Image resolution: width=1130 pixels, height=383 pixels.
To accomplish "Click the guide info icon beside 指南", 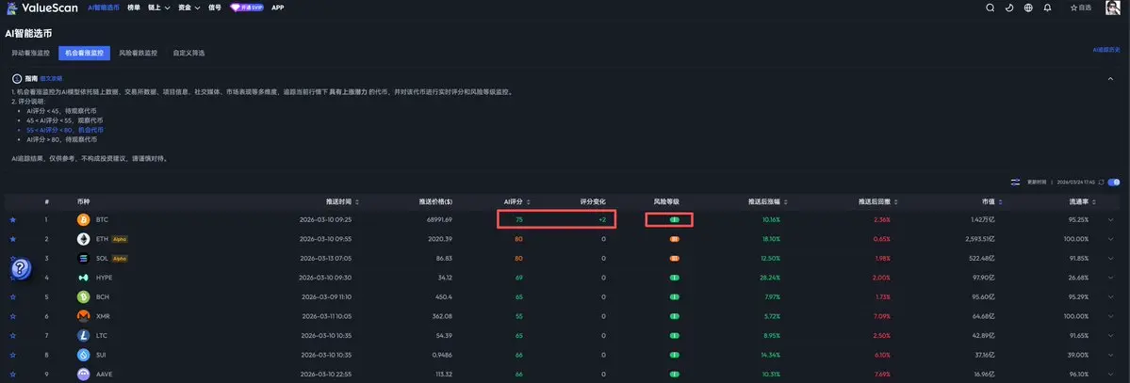I will [x=17, y=78].
